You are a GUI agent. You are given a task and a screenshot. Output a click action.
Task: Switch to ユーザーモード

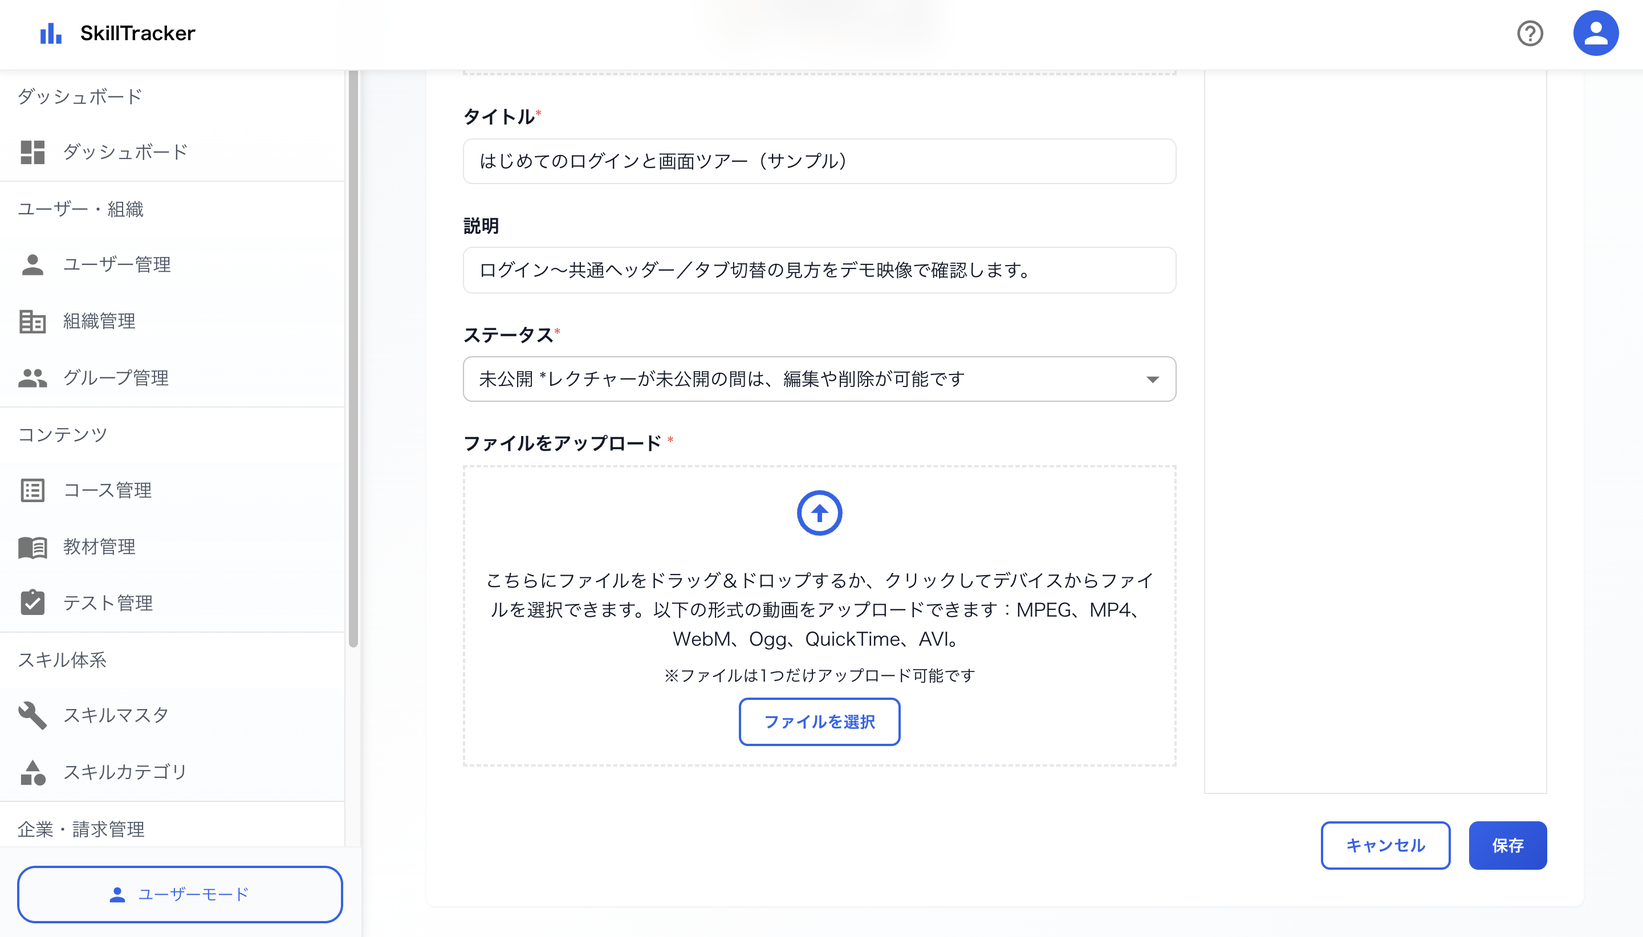181,894
